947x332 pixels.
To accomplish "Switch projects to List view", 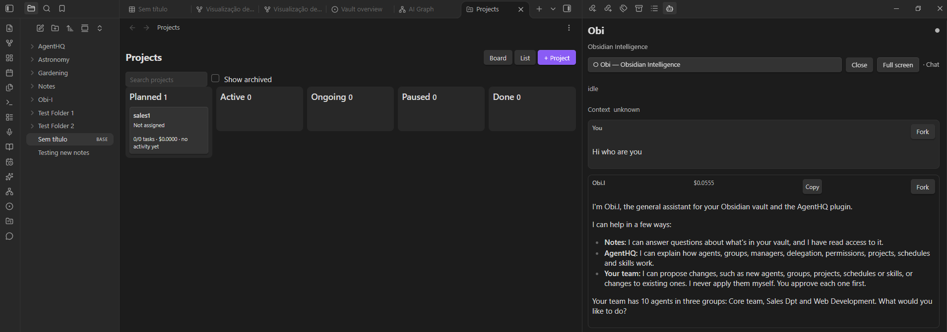I will click(x=525, y=58).
